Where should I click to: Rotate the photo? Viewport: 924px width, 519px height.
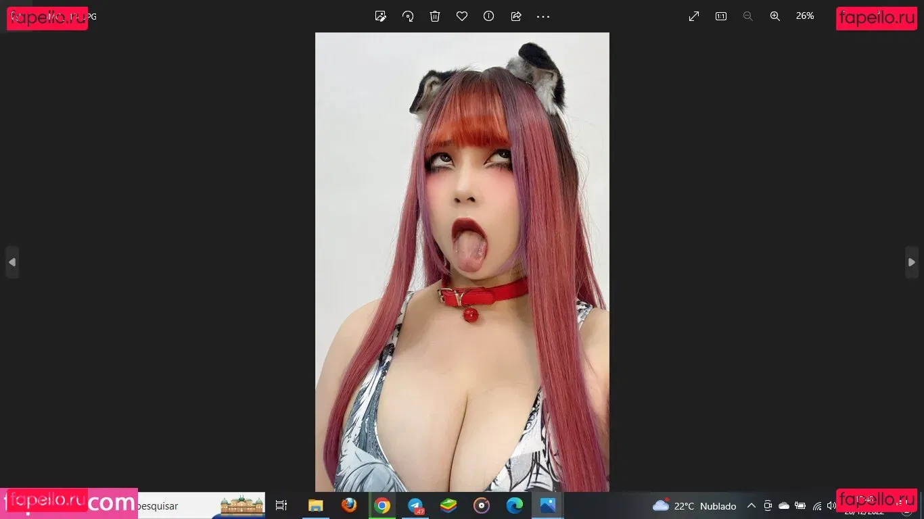point(407,16)
